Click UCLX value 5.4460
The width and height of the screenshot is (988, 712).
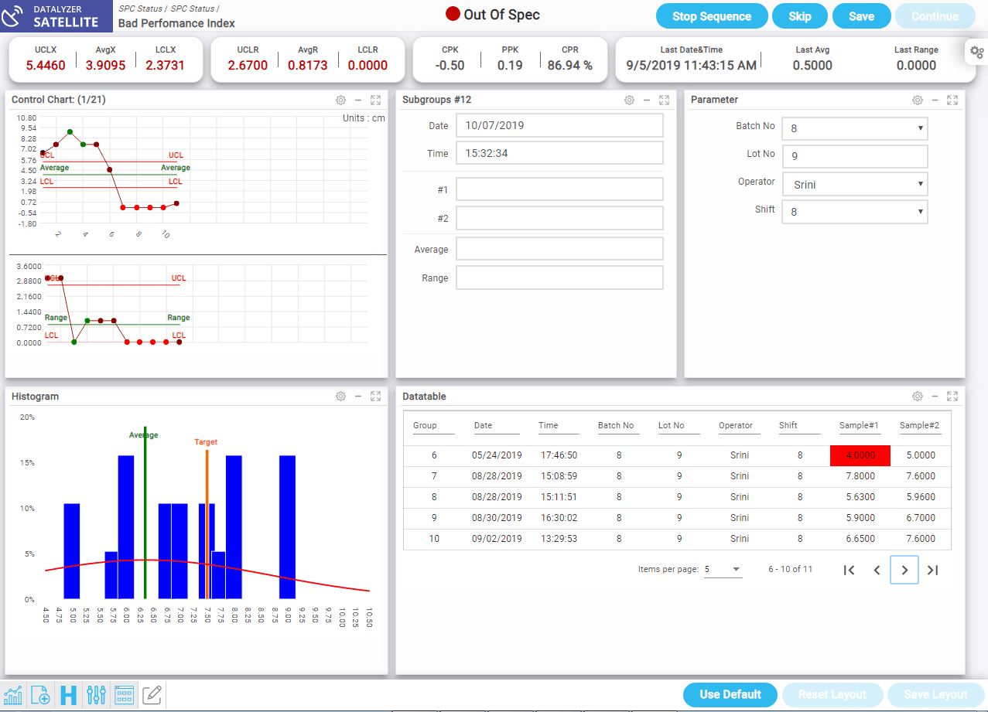click(x=46, y=66)
